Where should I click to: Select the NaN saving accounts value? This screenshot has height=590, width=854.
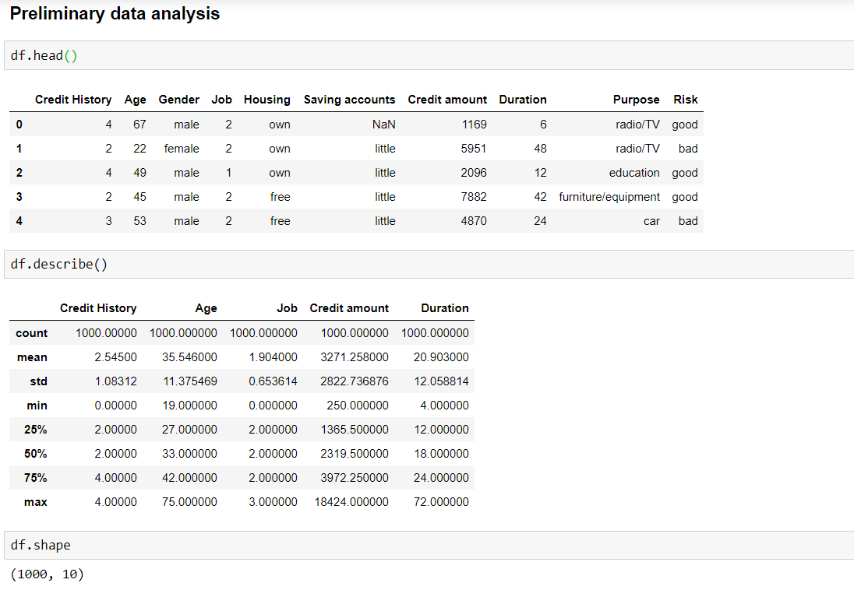click(384, 125)
